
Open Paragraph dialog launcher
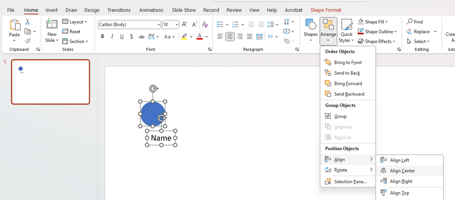[297, 49]
